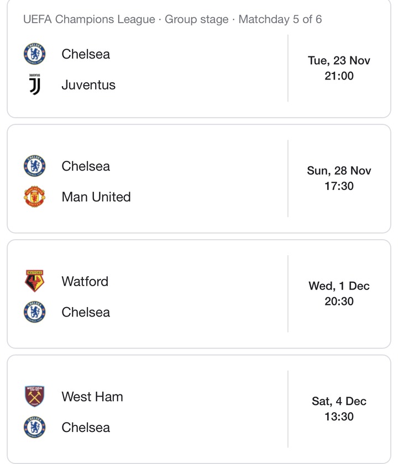Open the Sun, 28 Nov 17:30 match time

[x=339, y=178]
